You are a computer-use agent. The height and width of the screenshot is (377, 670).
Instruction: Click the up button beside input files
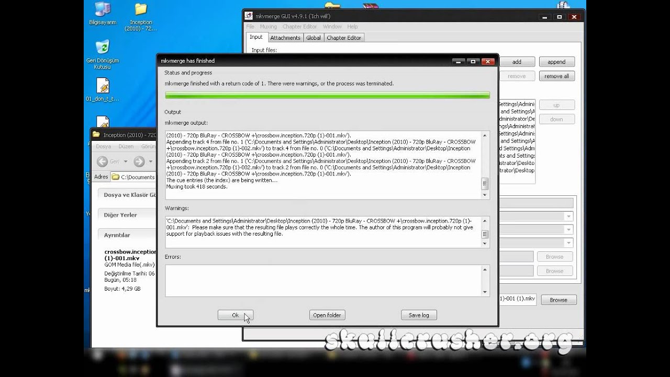(556, 105)
